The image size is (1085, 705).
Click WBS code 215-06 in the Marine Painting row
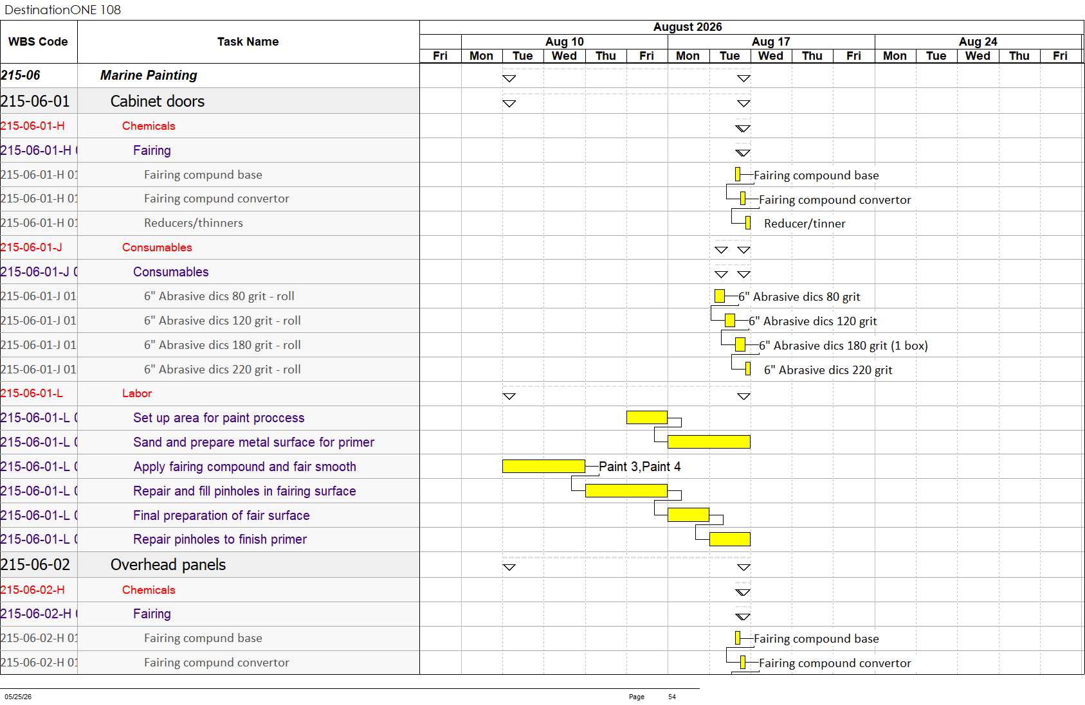pos(21,75)
